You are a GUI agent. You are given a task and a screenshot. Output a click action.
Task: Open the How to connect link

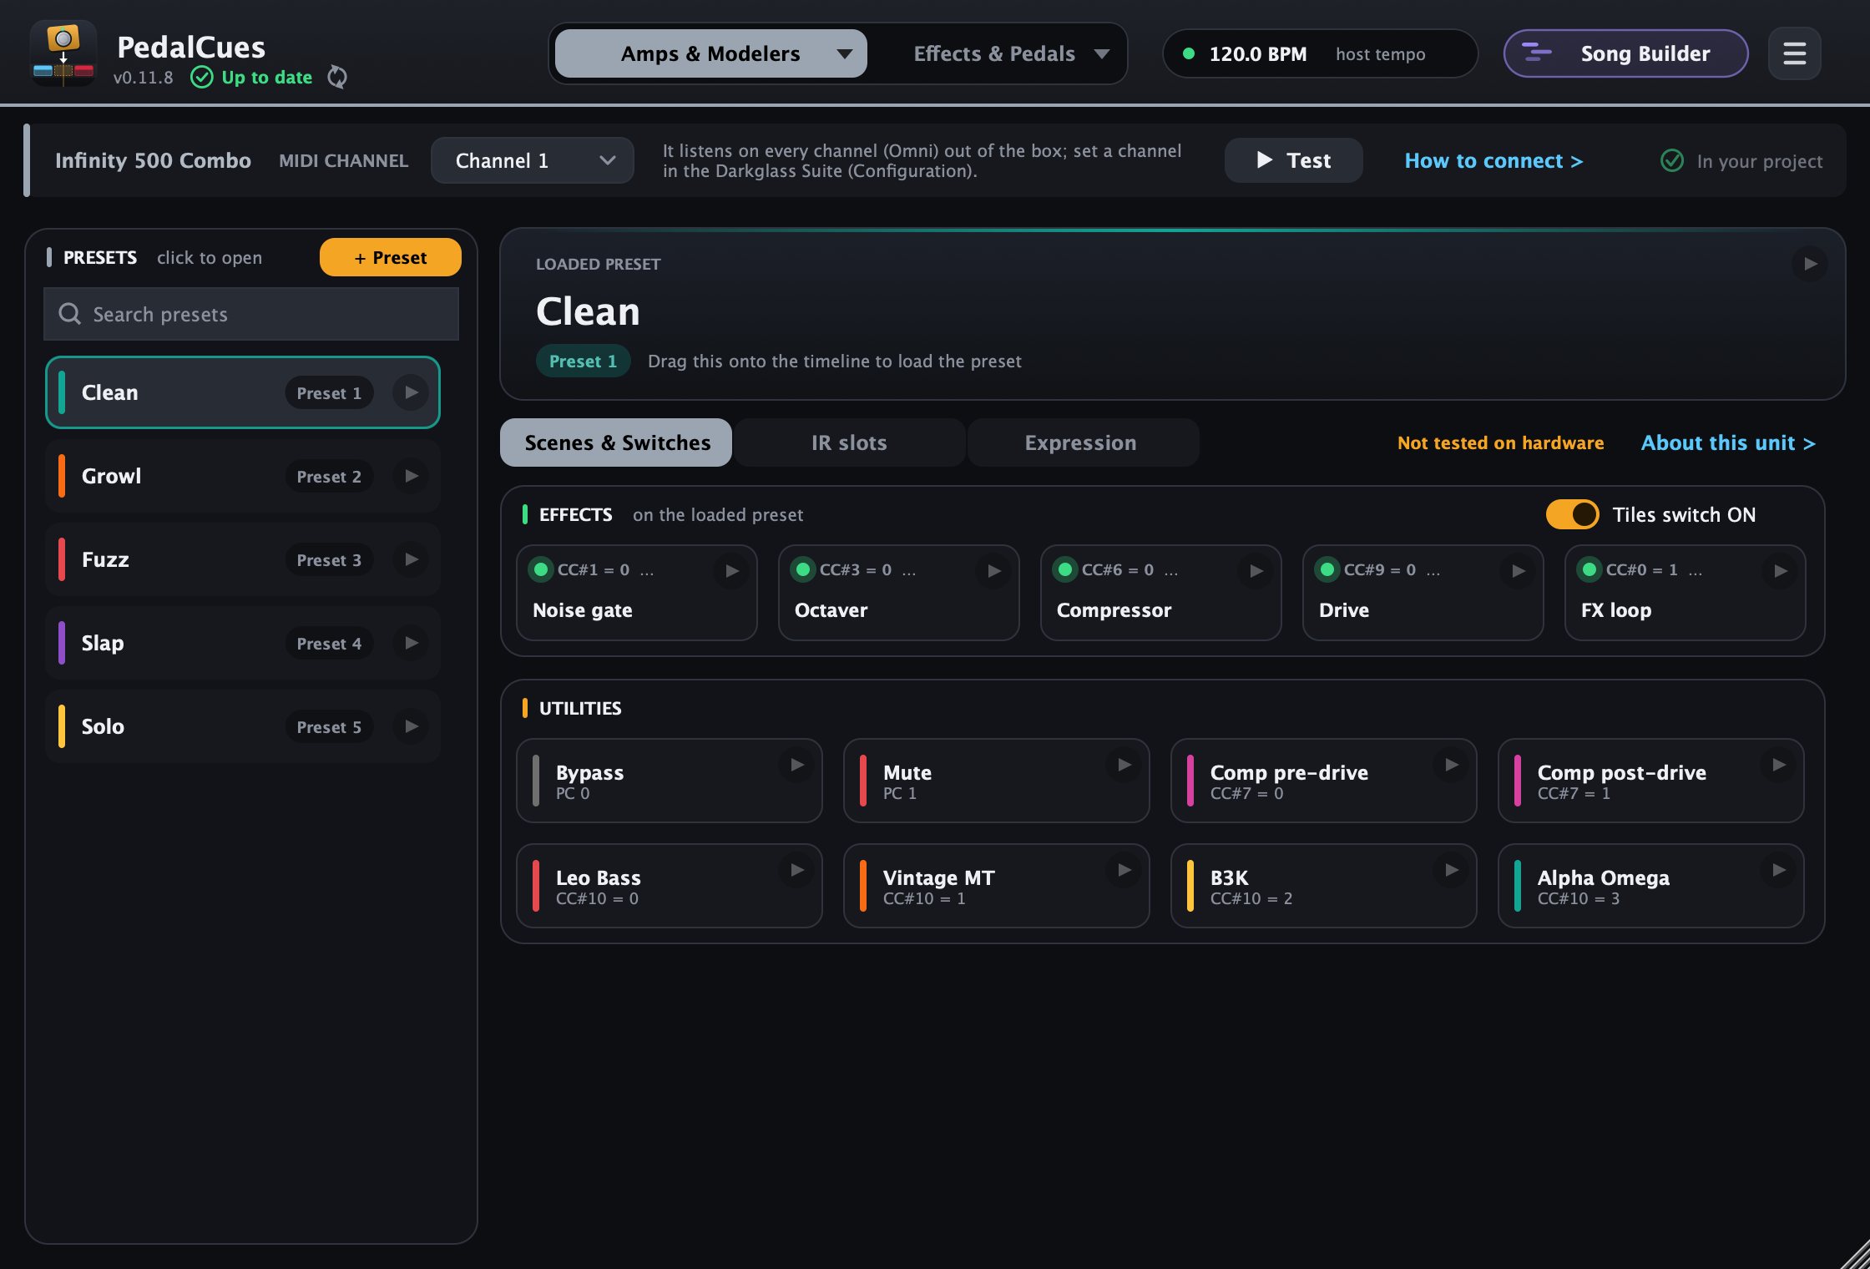(x=1493, y=160)
